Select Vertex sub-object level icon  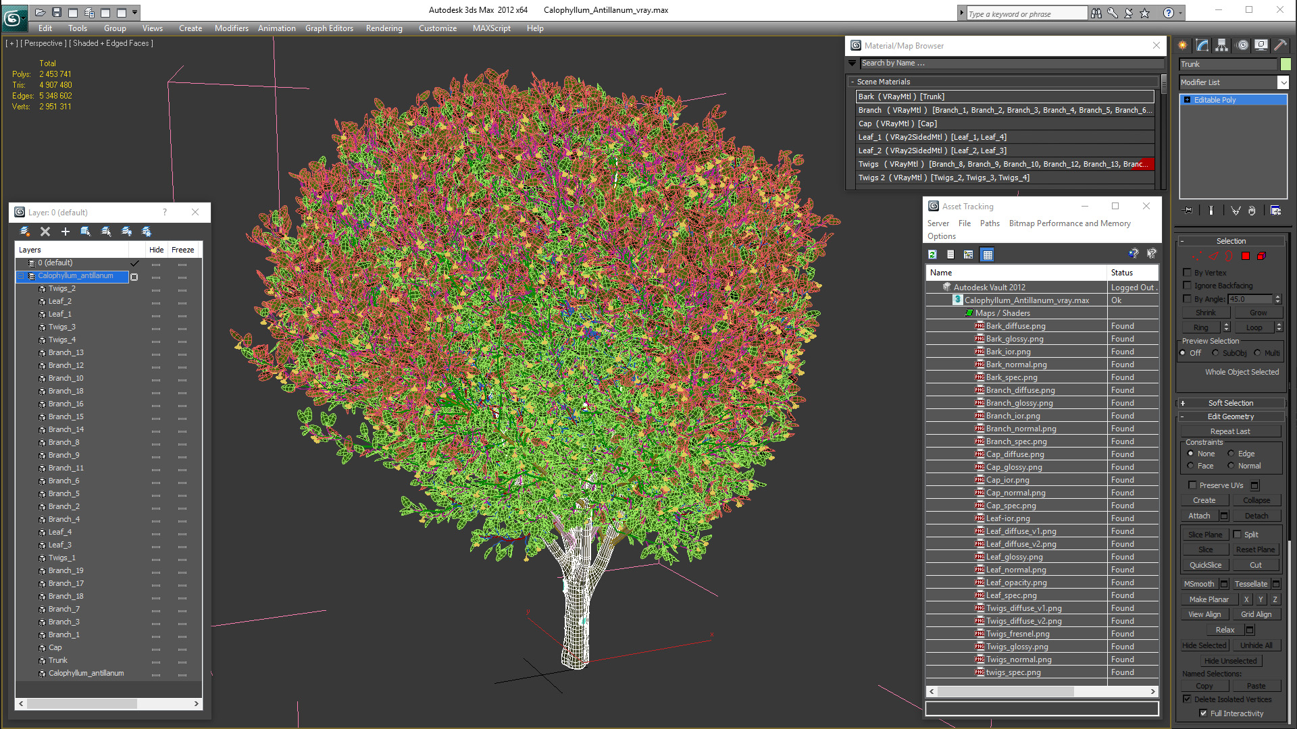(x=1196, y=256)
